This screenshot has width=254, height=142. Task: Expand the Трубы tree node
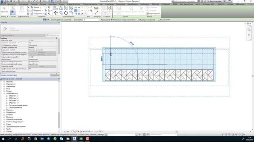coord(4,129)
